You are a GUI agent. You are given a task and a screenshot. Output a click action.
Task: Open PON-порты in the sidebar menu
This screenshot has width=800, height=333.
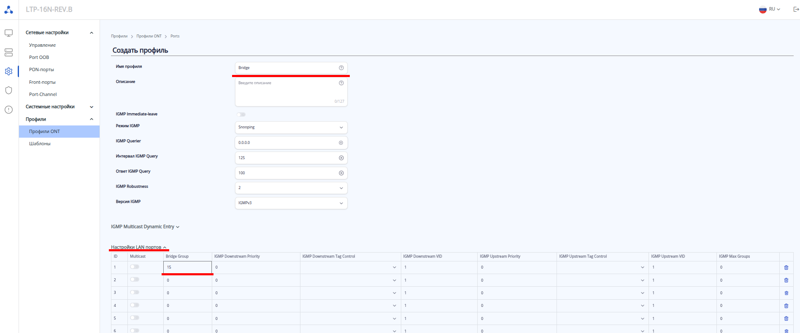pos(41,69)
